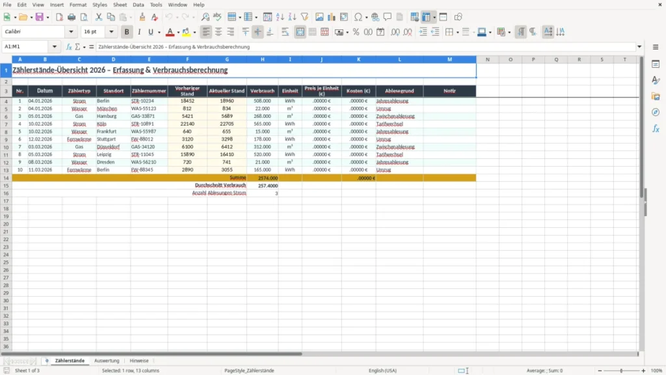Open background color dropdown arrow
Viewport: 666px width, 375px height.
pyautogui.click(x=194, y=33)
